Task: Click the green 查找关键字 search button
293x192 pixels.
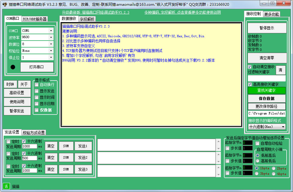Action: (267, 91)
